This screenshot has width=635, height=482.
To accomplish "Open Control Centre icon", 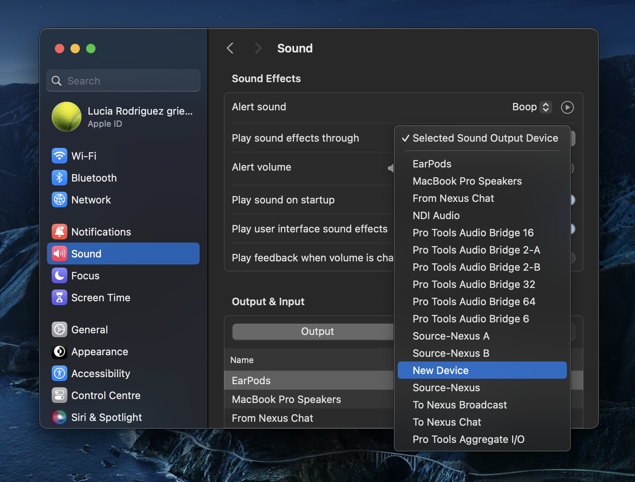I will pyautogui.click(x=60, y=396).
